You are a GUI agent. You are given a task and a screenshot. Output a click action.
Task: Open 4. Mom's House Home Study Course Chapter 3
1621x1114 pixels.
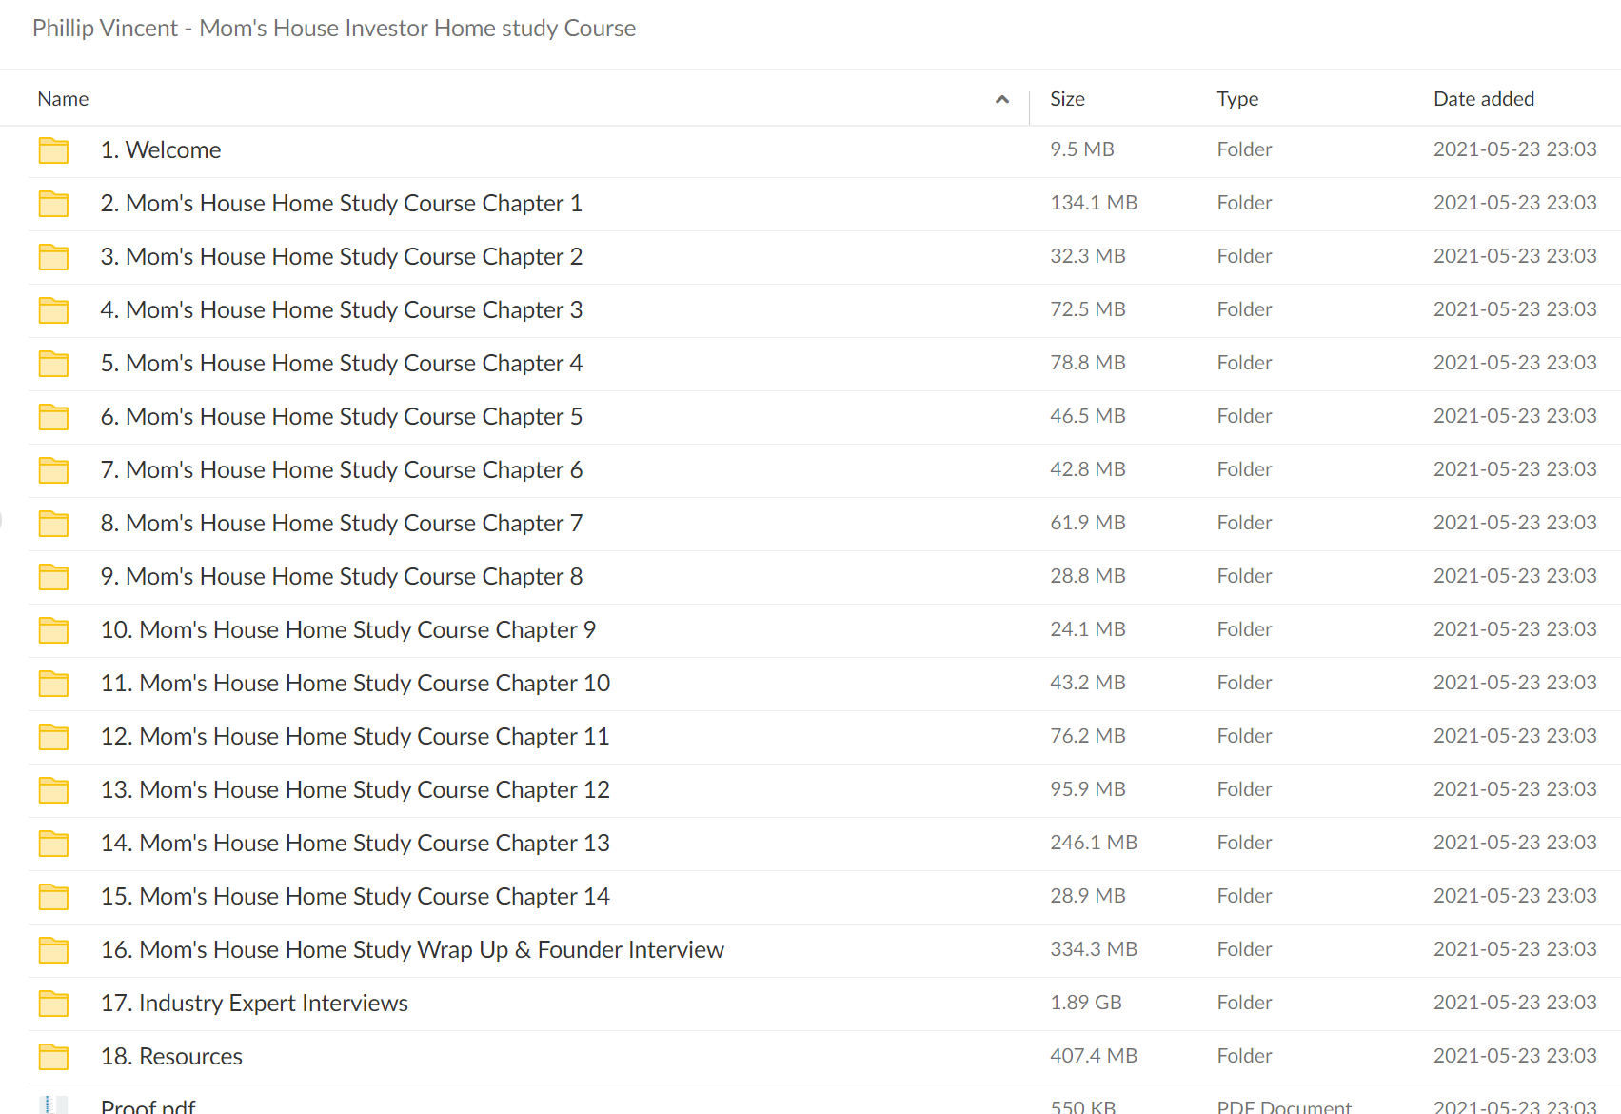pyautogui.click(x=342, y=310)
